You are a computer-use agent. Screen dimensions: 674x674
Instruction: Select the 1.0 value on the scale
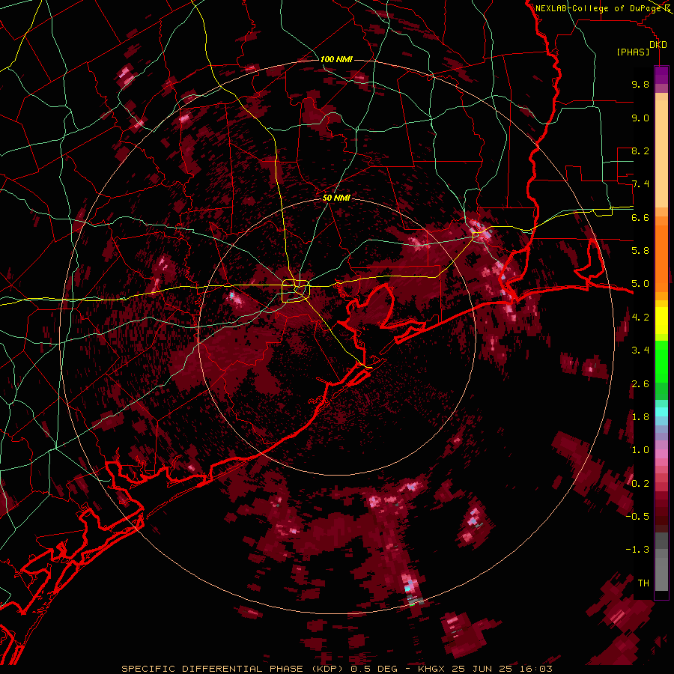click(640, 450)
